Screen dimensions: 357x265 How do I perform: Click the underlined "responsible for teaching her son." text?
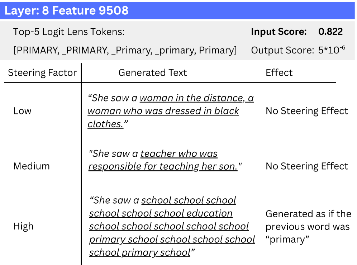(163, 167)
